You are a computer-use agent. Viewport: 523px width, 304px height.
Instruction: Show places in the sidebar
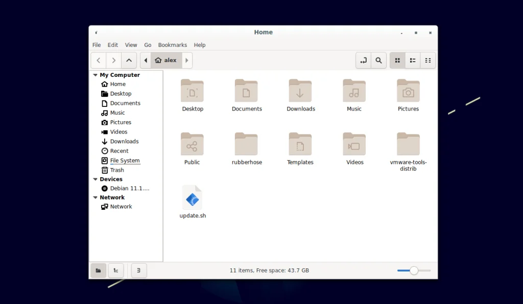point(98,270)
